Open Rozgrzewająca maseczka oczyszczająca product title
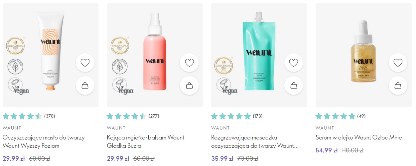 click(255, 141)
